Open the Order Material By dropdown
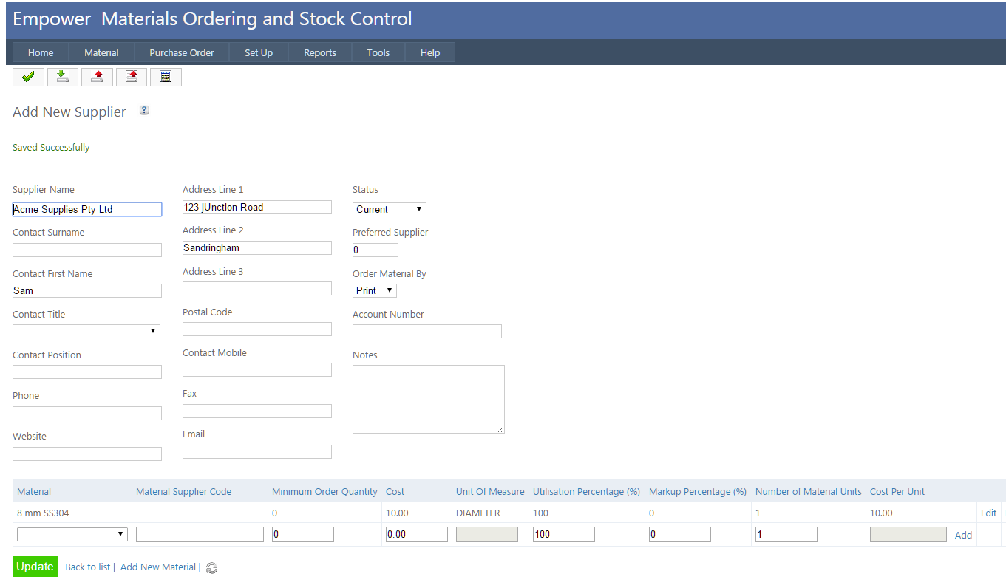 click(x=374, y=291)
